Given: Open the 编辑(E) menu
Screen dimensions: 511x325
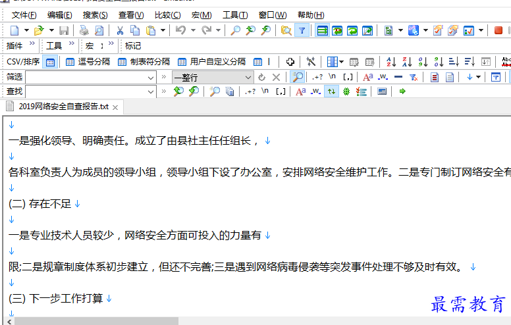Looking at the screenshot, I should (60, 15).
